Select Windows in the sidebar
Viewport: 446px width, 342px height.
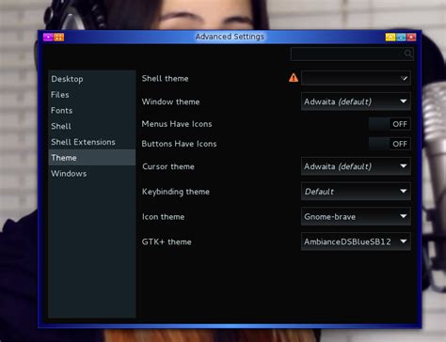pyautogui.click(x=92, y=173)
